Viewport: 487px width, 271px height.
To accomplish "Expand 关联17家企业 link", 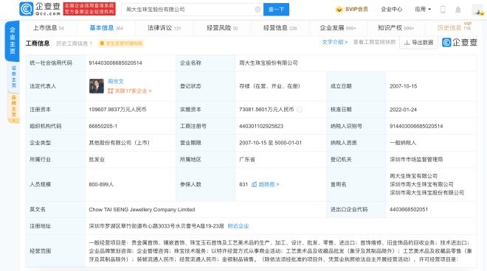I will pos(130,91).
